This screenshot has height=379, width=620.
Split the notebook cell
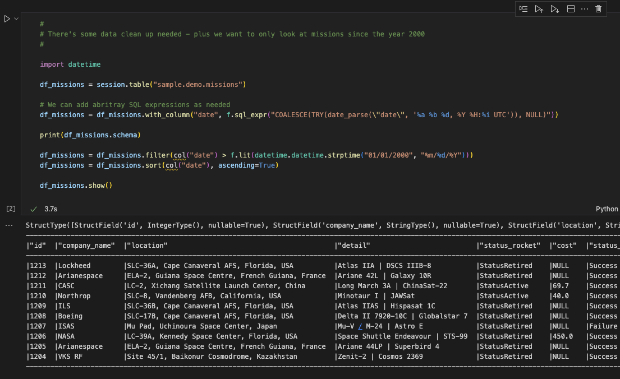(571, 8)
